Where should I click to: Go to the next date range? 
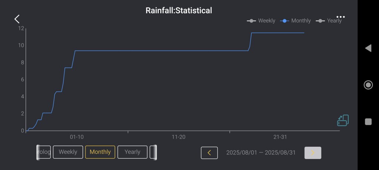(x=313, y=153)
